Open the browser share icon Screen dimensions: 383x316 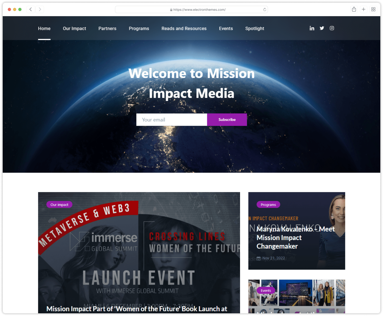coord(354,9)
